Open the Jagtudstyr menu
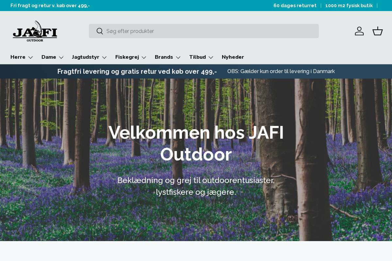This screenshot has width=392, height=261. click(x=90, y=57)
